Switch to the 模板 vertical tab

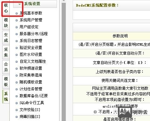point(6,82)
